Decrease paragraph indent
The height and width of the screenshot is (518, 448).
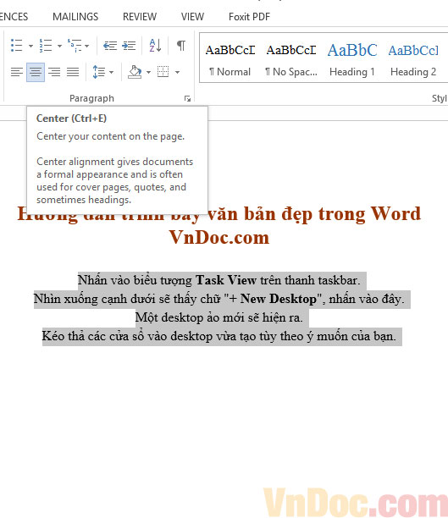pyautogui.click(x=110, y=46)
